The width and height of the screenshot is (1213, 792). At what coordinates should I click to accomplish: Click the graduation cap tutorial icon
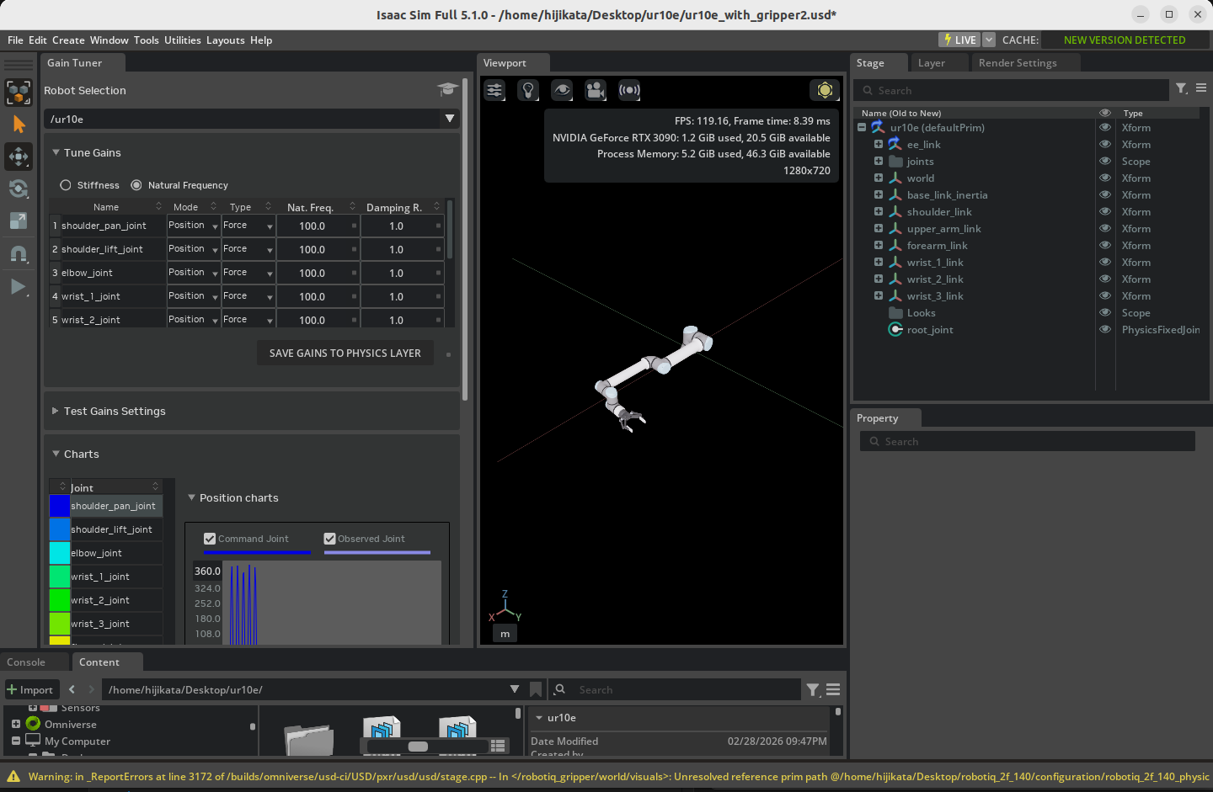[447, 89]
